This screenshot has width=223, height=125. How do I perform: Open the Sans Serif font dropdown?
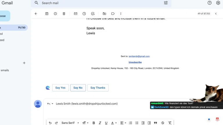pyautogui.click(x=70, y=123)
